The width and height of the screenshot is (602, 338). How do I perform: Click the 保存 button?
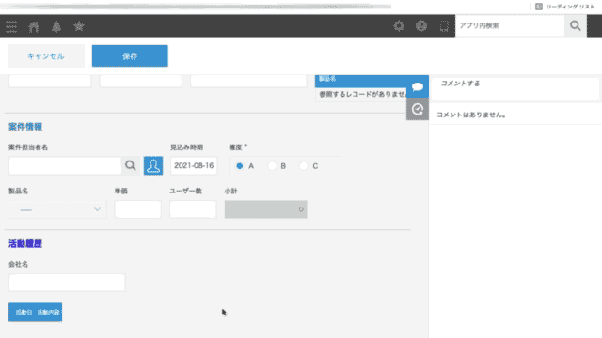pyautogui.click(x=130, y=56)
